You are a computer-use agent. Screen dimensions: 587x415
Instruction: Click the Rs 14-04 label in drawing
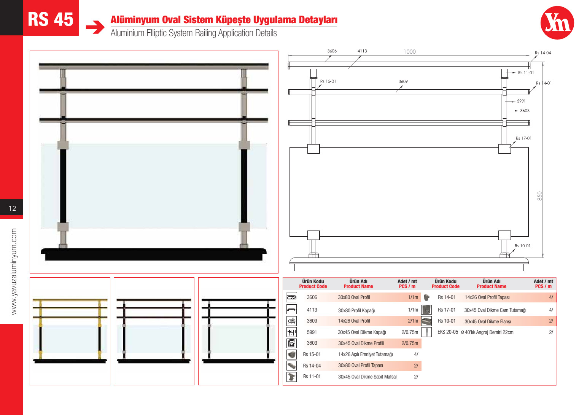pyautogui.click(x=542, y=53)
